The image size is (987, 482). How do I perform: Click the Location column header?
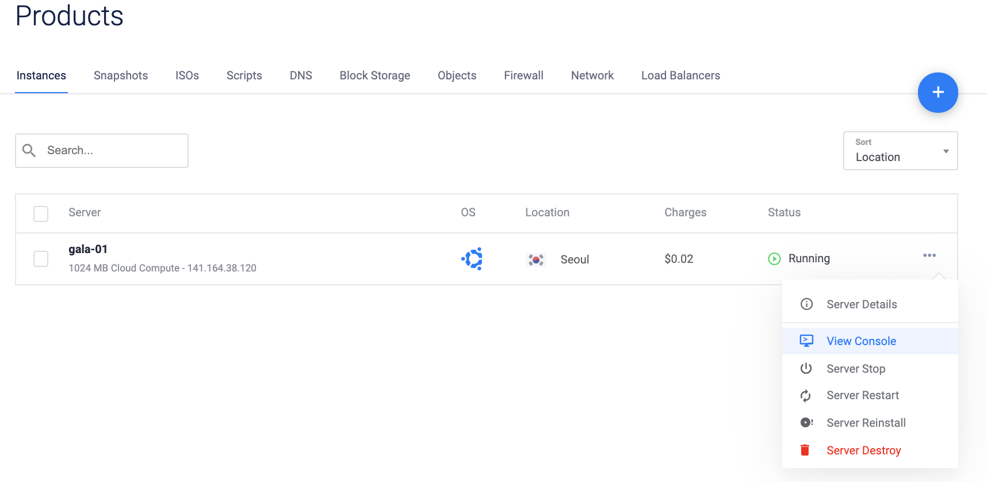click(x=548, y=212)
